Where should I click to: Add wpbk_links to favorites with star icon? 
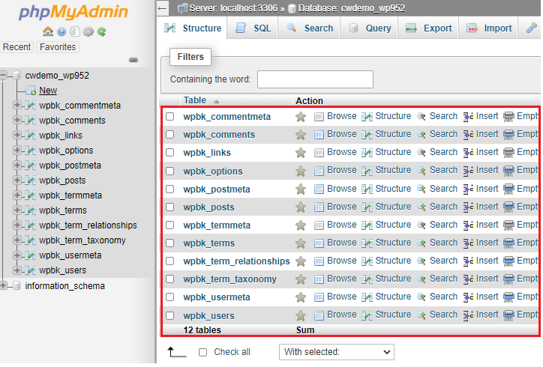pos(301,153)
